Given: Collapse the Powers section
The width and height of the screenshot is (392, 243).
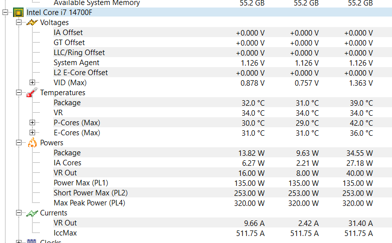Looking at the screenshot, I should (19, 143).
